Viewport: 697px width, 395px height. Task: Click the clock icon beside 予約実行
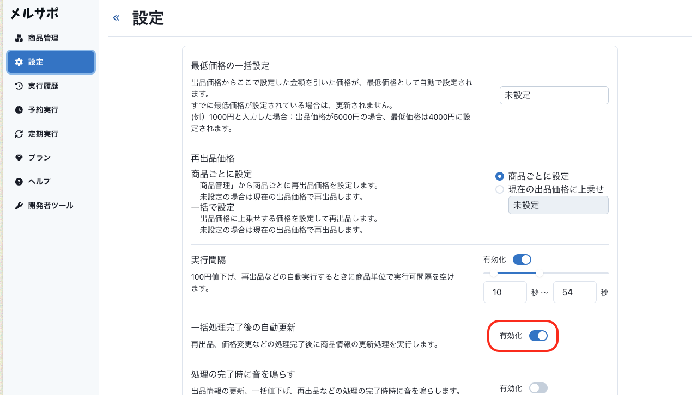(19, 110)
